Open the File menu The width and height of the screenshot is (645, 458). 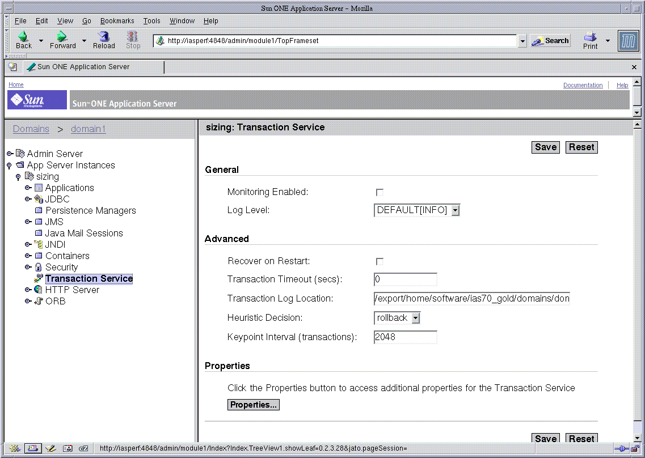pyautogui.click(x=20, y=20)
